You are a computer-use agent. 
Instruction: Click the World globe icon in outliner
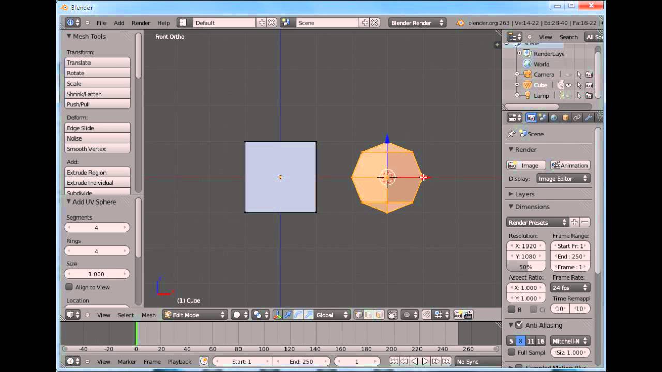(x=528, y=64)
